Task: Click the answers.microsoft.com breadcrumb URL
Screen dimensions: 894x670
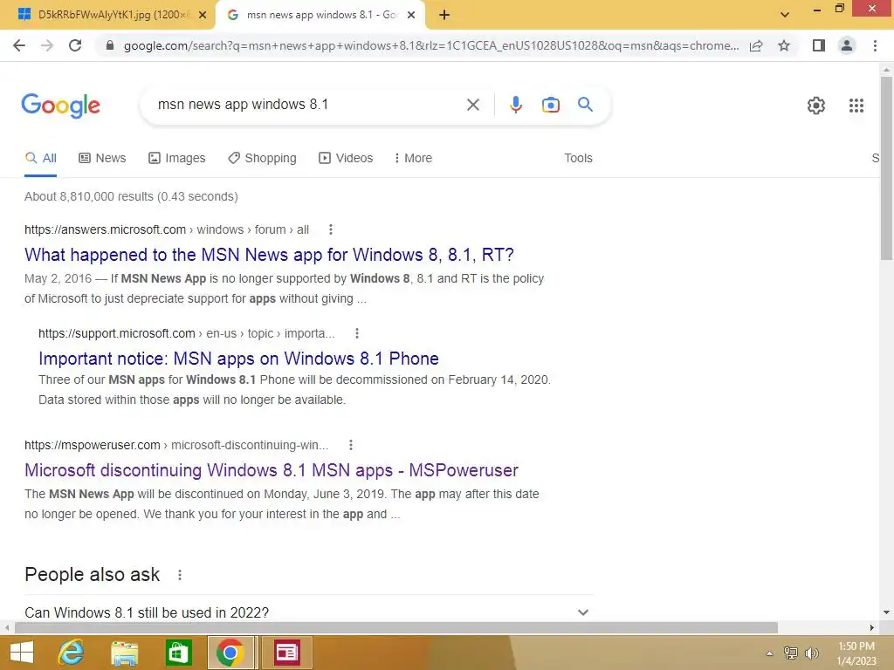Action: tap(167, 229)
